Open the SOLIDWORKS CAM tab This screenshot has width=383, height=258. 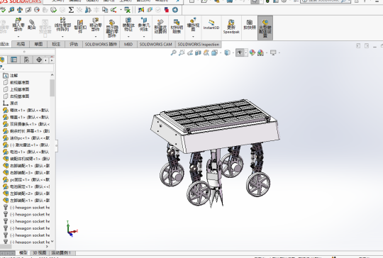click(x=156, y=44)
